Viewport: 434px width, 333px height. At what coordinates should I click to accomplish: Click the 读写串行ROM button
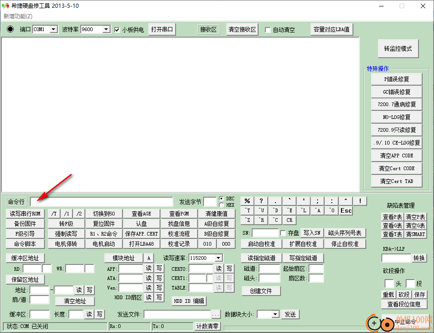tap(25, 214)
